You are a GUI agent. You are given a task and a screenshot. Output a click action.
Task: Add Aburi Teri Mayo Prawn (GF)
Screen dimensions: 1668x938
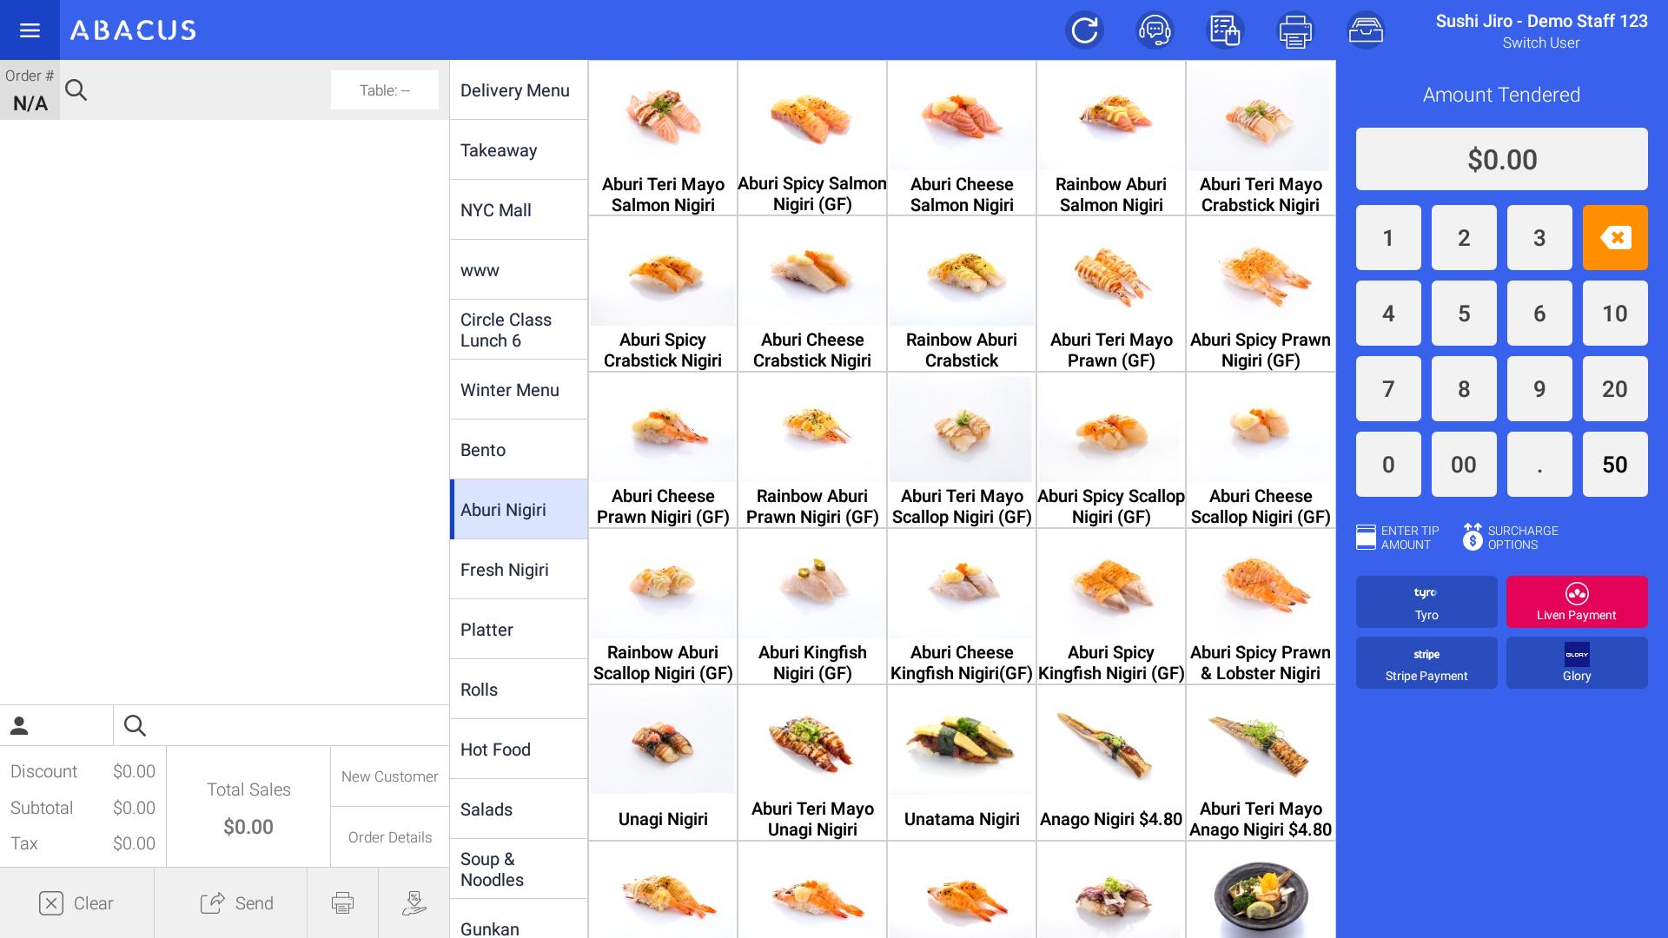coord(1111,294)
